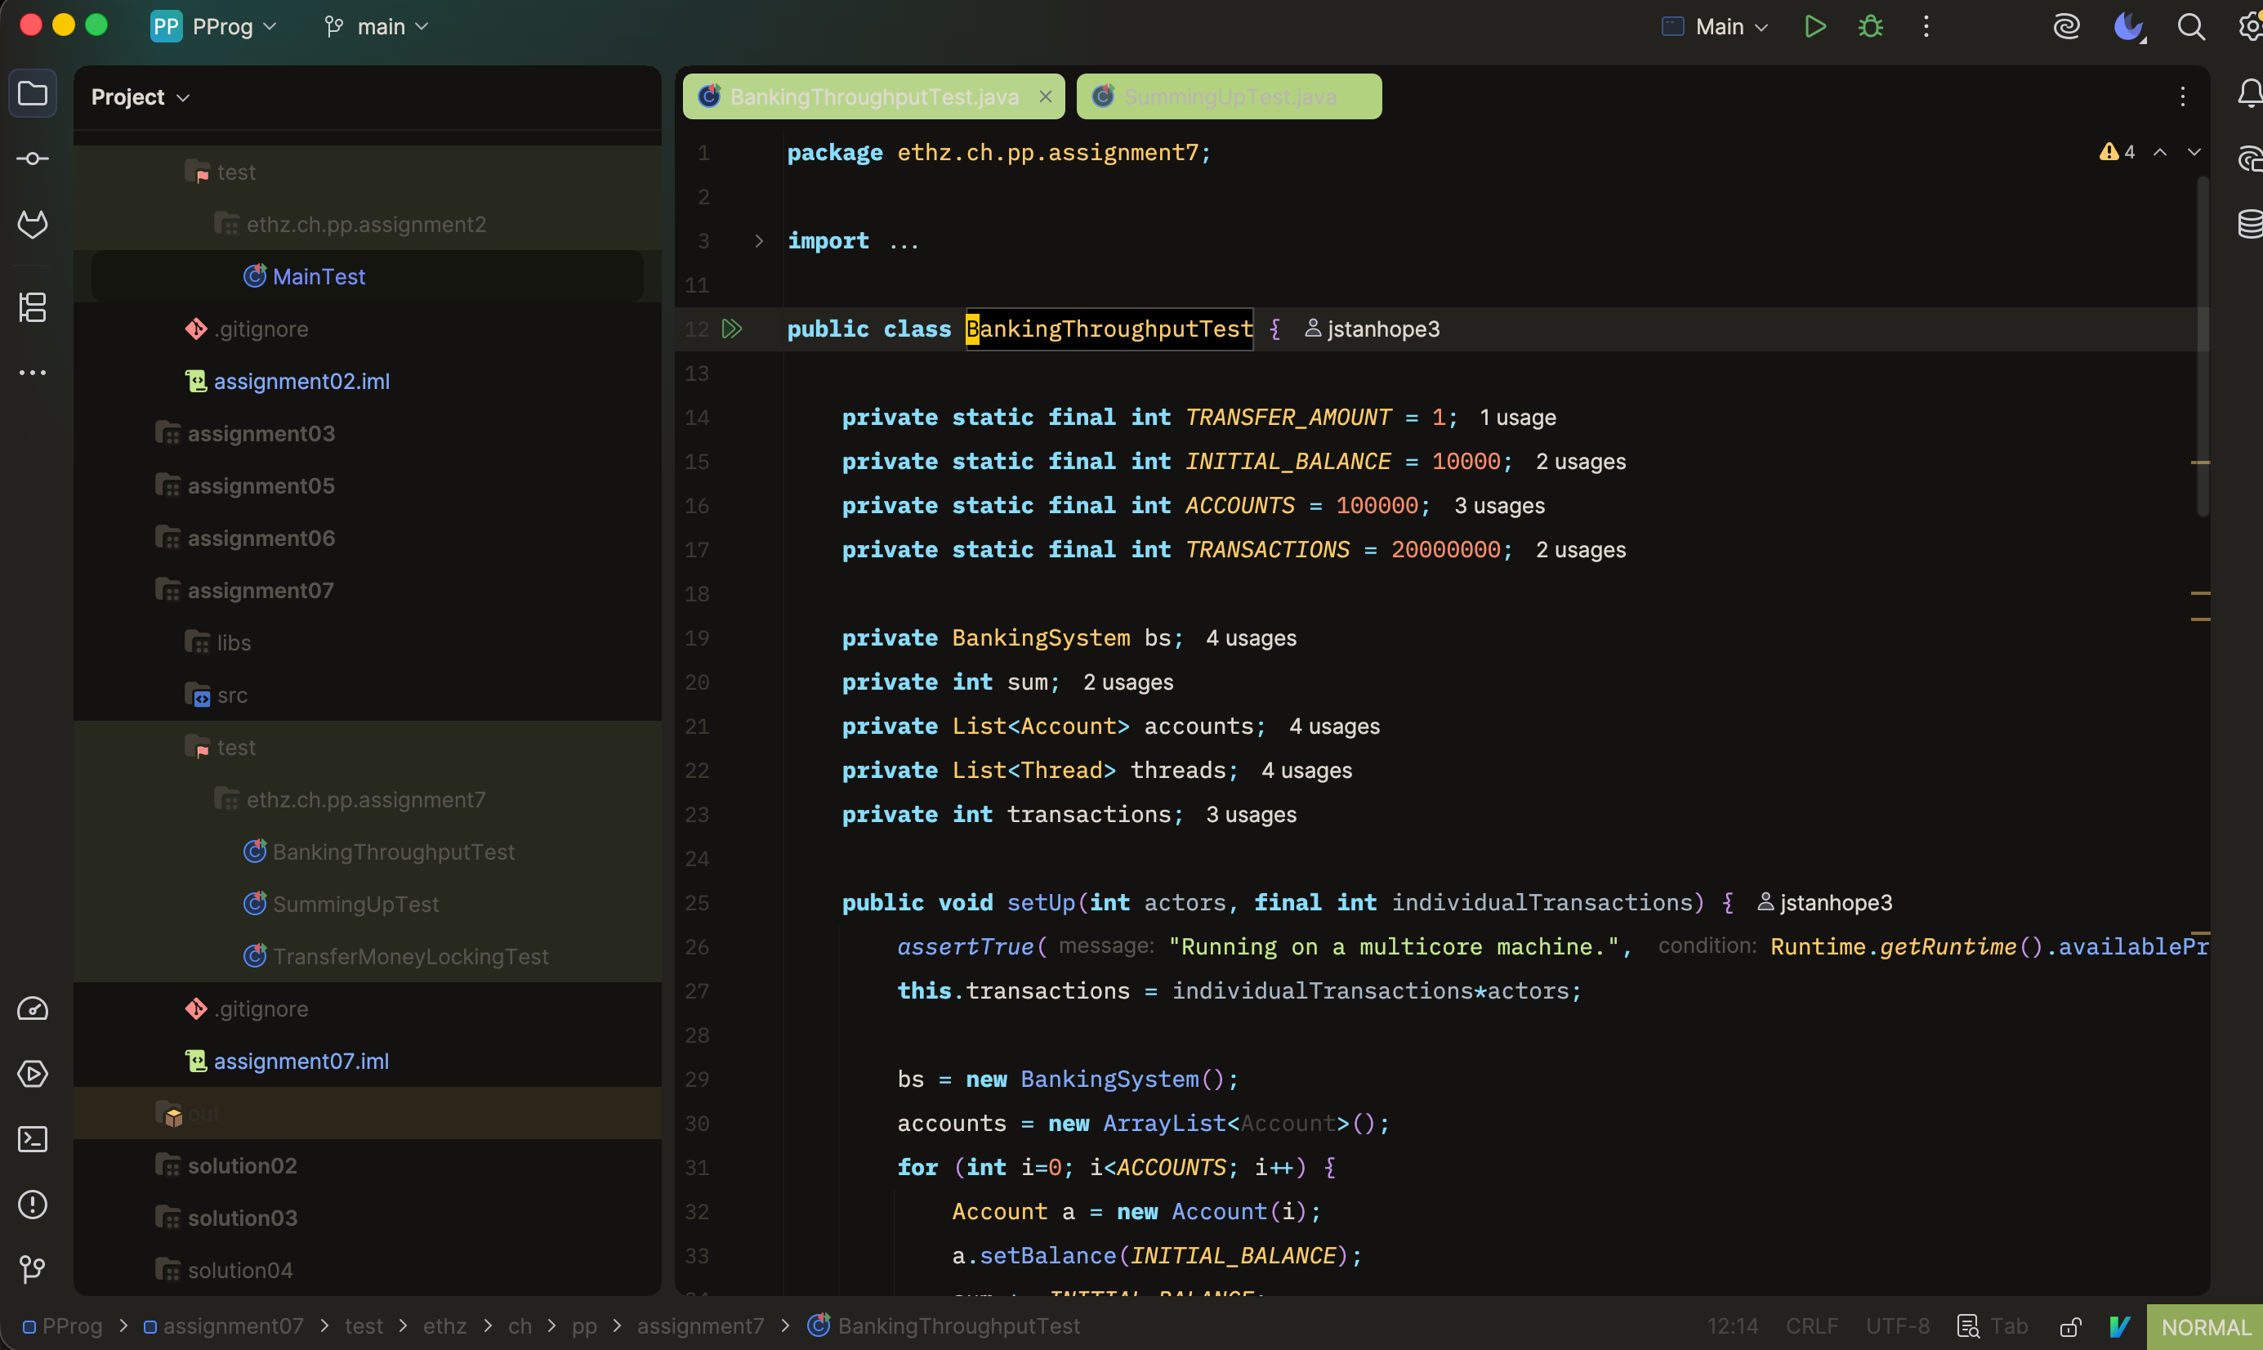Image resolution: width=2263 pixels, height=1350 pixels.
Task: Click the warnings indicator showing 4
Action: 2117,152
